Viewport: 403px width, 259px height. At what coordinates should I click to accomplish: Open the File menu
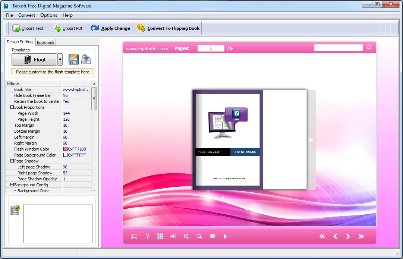tap(10, 15)
